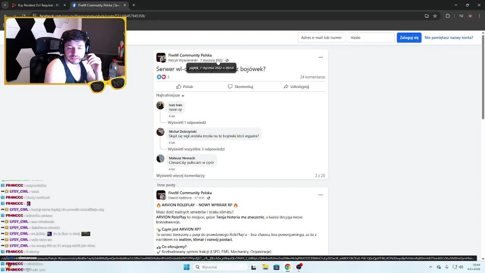Screen dimensions: 485x273
Task: Switch to Buy Resident Evil Requiem tab
Action: pos(39,5)
